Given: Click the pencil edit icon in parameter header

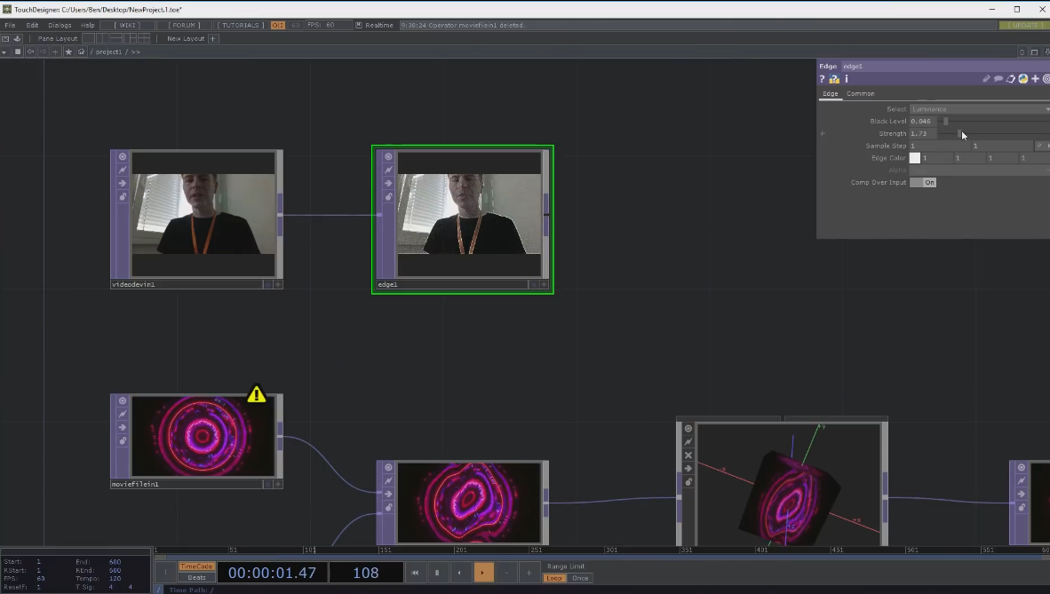Looking at the screenshot, I should coord(986,79).
